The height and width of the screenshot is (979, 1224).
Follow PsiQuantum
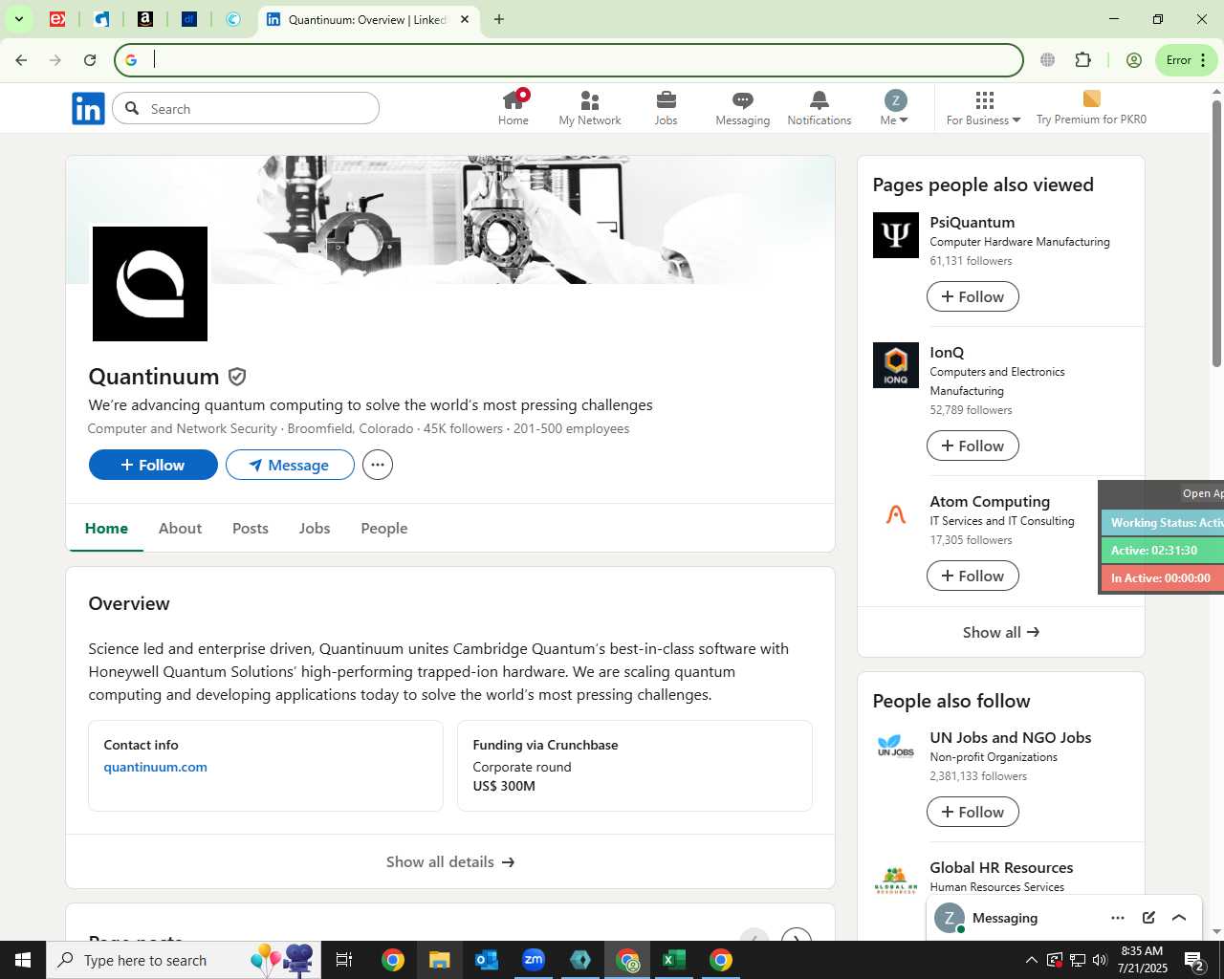point(973,296)
